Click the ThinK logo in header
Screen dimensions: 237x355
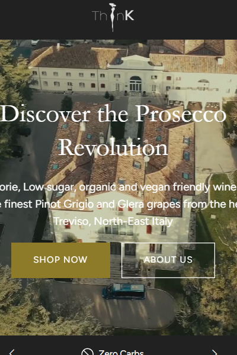click(x=113, y=17)
